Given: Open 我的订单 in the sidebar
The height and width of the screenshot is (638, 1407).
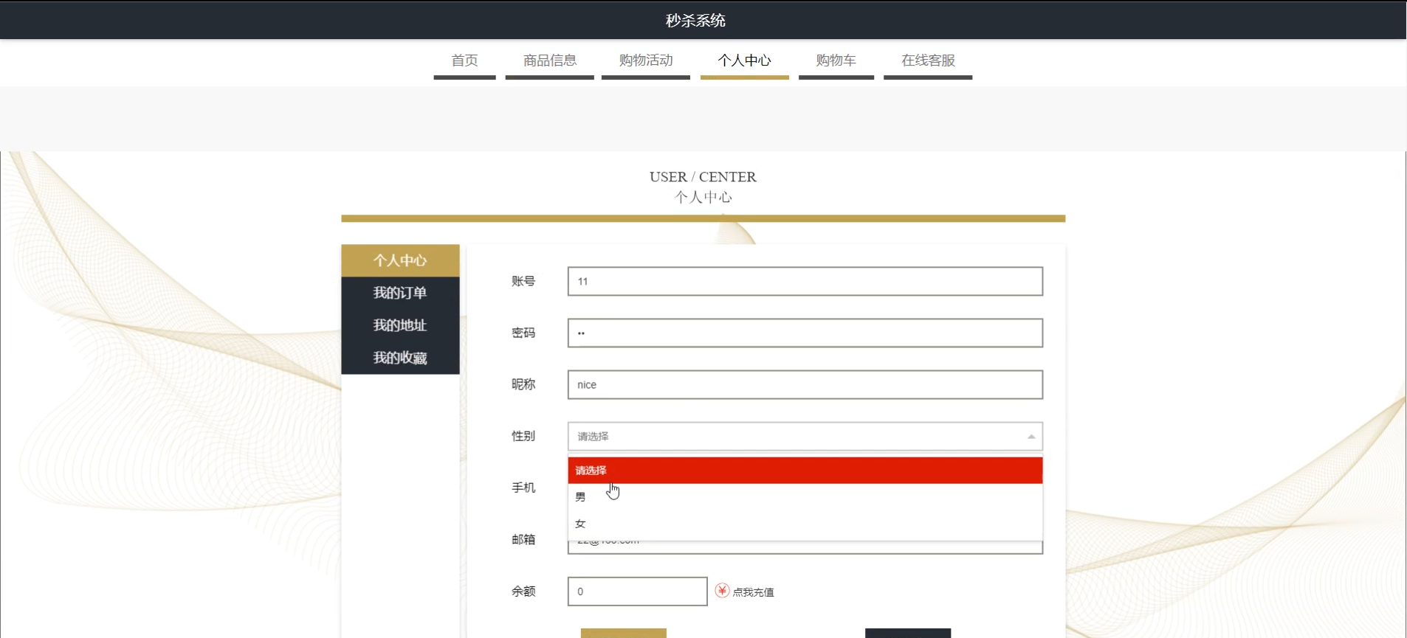Looking at the screenshot, I should 400,293.
